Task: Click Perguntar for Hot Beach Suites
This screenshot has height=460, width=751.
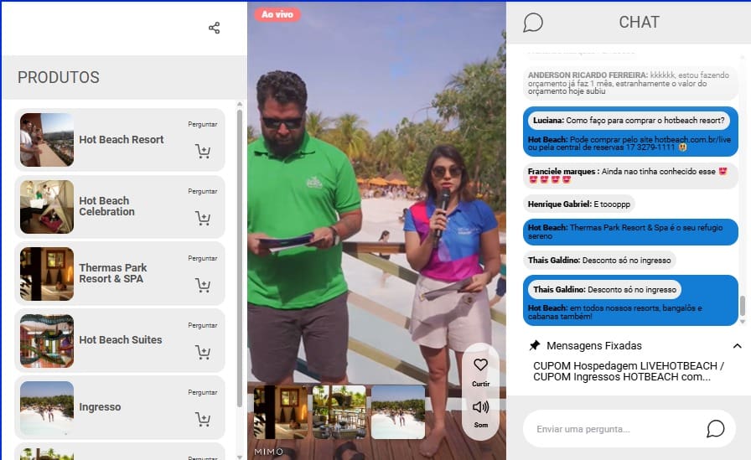Action: 203,325
